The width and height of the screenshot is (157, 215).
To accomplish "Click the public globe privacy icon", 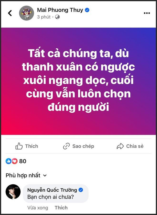I will pyautogui.click(x=57, y=17).
